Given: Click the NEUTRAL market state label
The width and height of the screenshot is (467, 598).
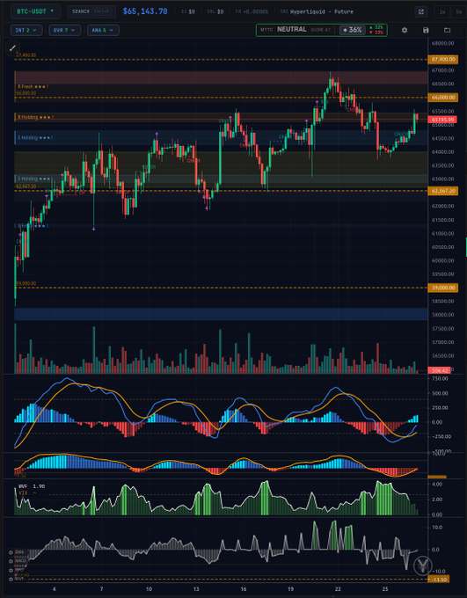Looking at the screenshot, I should (x=291, y=29).
